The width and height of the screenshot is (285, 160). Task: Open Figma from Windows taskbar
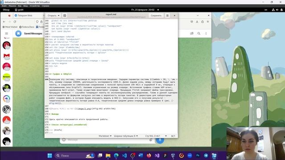pyautogui.click(x=165, y=156)
